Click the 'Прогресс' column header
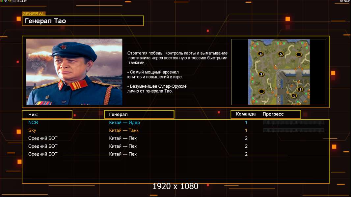 273,114
